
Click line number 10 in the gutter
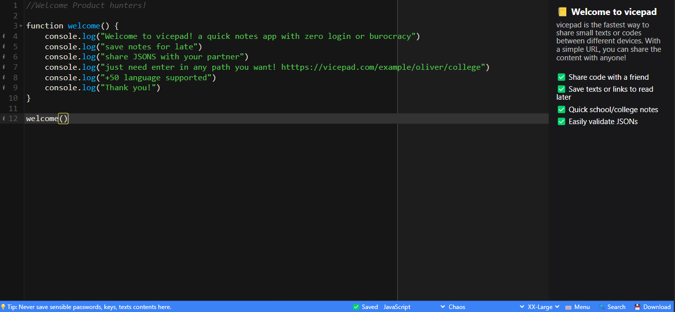[13, 98]
